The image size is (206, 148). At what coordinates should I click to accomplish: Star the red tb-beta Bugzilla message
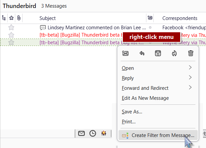click(x=11, y=35)
